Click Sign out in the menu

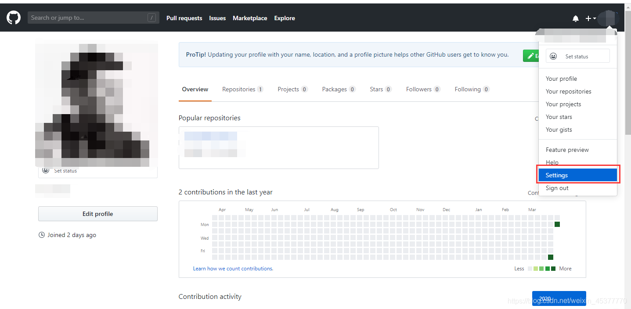pos(557,188)
